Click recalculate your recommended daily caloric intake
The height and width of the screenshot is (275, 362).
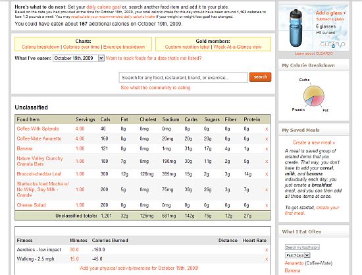click(x=113, y=16)
